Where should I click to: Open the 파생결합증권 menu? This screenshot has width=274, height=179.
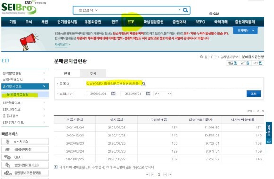pos(154,22)
